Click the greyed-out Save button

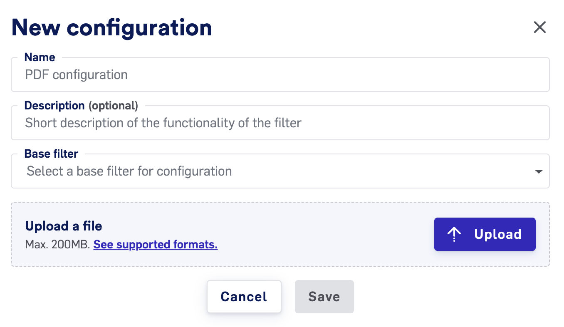(x=324, y=297)
